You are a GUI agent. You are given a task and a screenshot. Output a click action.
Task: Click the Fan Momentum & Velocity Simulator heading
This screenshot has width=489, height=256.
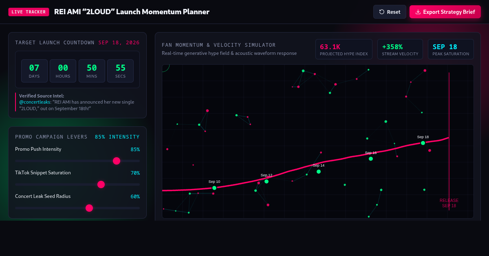[219, 45]
